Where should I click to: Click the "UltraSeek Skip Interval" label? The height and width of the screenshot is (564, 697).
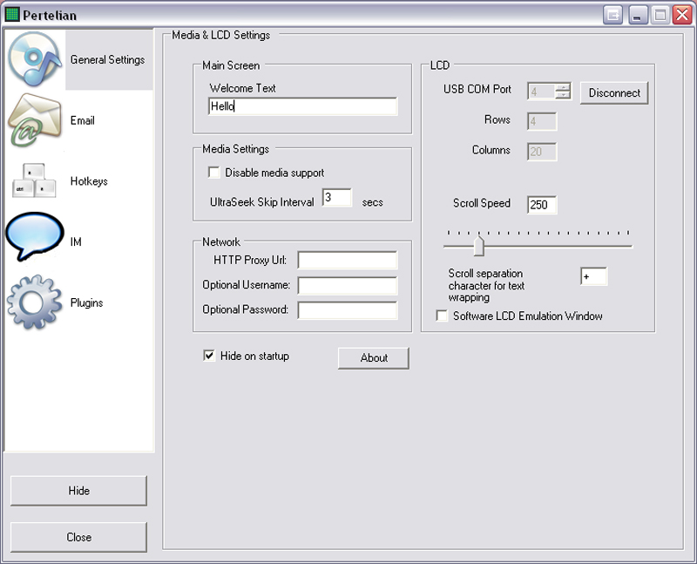click(262, 202)
